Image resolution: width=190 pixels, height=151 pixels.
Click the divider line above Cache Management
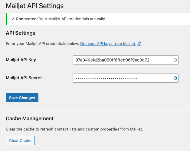pyautogui.click(x=97, y=110)
